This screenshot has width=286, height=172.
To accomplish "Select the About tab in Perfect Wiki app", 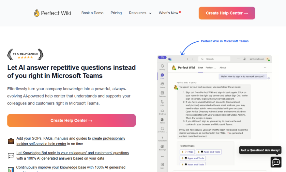I will (x=222, y=68).
